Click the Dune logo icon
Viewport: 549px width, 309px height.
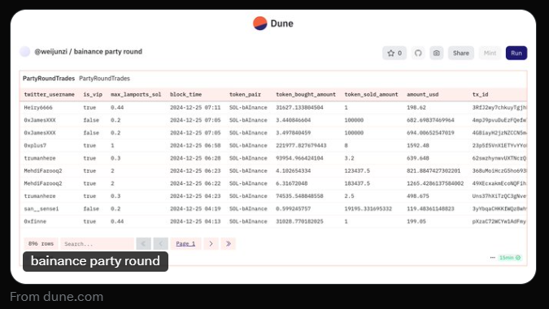point(260,24)
